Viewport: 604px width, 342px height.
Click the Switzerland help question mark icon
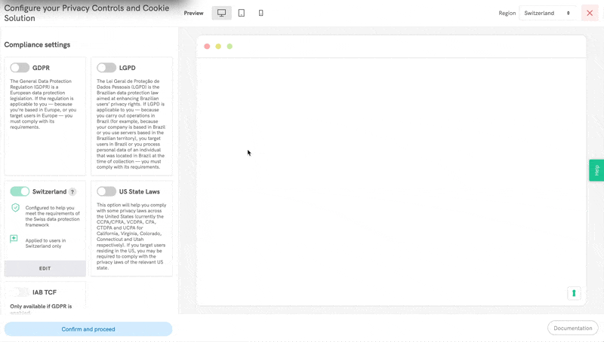72,192
